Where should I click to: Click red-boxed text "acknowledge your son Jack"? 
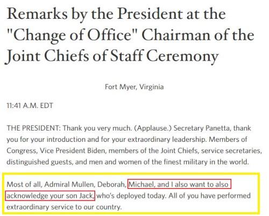coord(50,196)
